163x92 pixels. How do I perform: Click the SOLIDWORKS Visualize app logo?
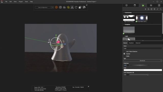[2, 2]
